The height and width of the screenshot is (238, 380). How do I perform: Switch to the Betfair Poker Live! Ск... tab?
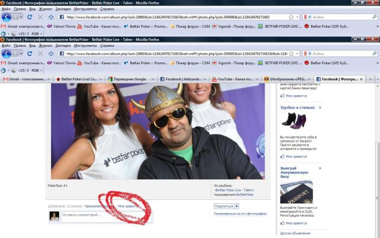tap(79, 79)
